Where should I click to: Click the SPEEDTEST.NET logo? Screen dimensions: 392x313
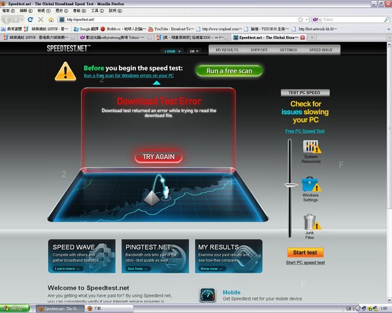point(68,48)
